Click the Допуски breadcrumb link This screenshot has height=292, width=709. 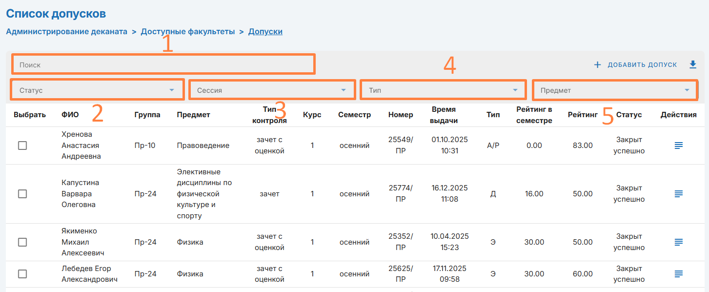pyautogui.click(x=265, y=32)
